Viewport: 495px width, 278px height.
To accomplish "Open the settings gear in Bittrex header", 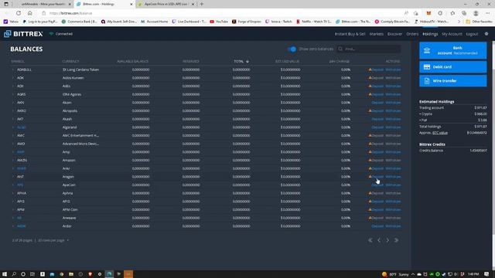I will (486, 34).
